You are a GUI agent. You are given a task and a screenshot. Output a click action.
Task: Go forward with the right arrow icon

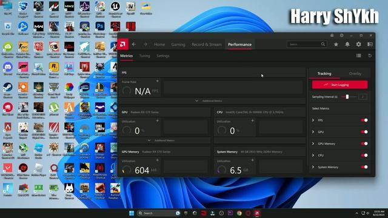(145, 44)
